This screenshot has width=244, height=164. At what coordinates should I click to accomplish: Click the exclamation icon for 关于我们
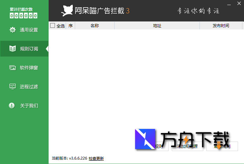[x=12, y=106]
